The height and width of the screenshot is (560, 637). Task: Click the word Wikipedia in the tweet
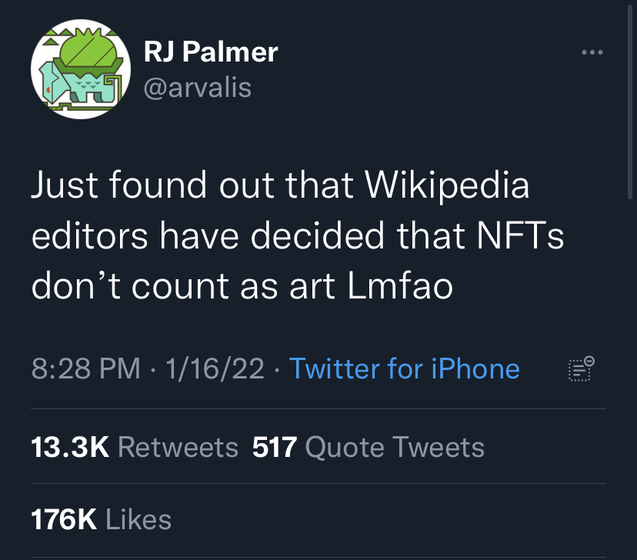(447, 186)
